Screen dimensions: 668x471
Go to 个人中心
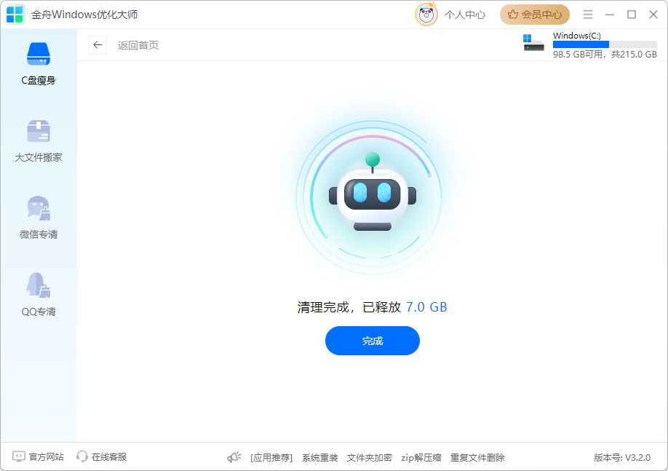[465, 15]
